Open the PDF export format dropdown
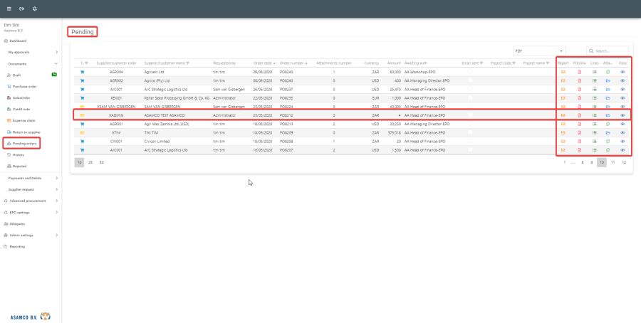 (539, 51)
